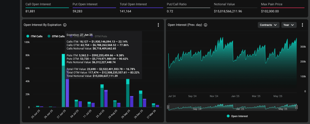Image resolution: width=310 pixels, height=124 pixels.
Task: Select the 27 Mar 26 calls bar
Action: (x=153, y=105)
